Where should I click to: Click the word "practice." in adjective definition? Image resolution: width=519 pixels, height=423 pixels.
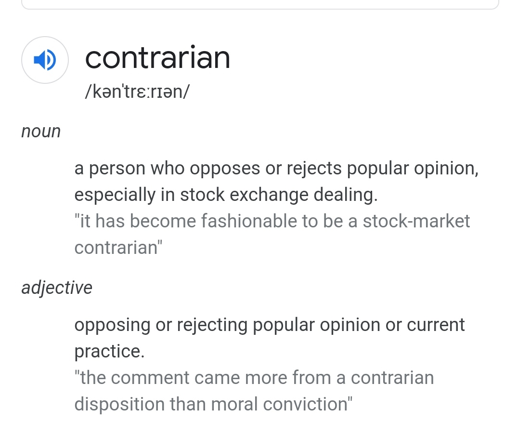109,351
